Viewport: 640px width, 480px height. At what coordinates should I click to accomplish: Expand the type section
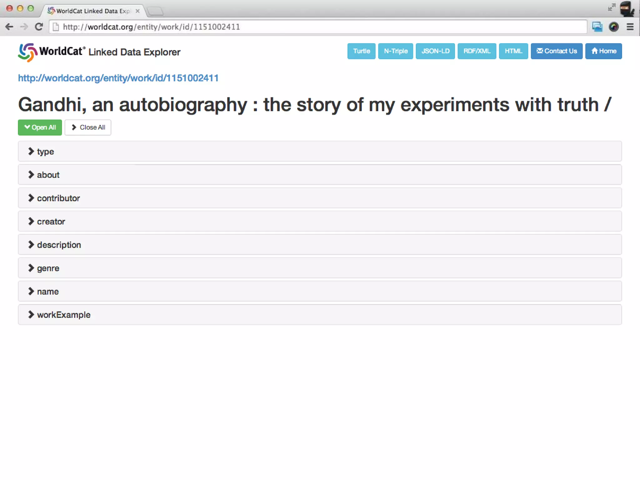(45, 152)
